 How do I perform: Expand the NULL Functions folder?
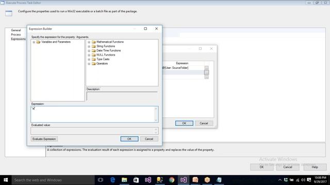[89, 55]
